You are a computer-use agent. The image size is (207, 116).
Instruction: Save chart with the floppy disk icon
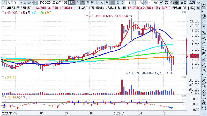[x=167, y=3]
